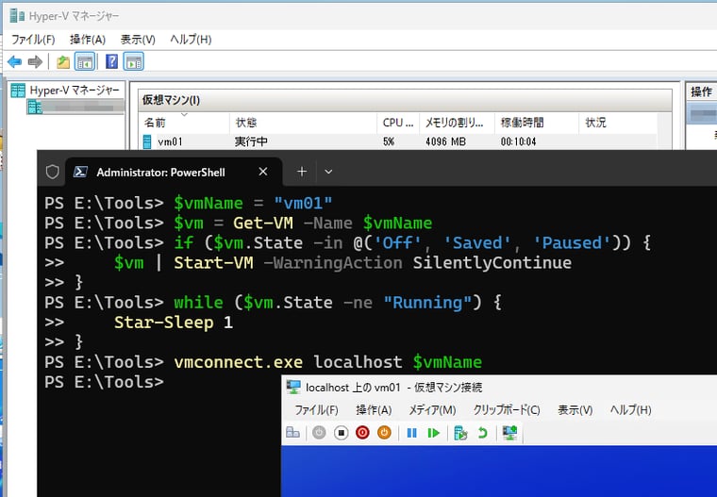
Task: Toggle the console tree pane icon
Action: coord(85,61)
